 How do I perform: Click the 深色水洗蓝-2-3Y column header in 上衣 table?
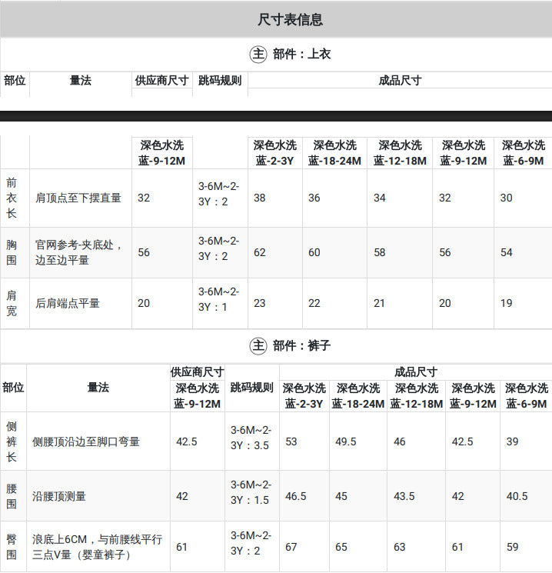pyautogui.click(x=275, y=153)
